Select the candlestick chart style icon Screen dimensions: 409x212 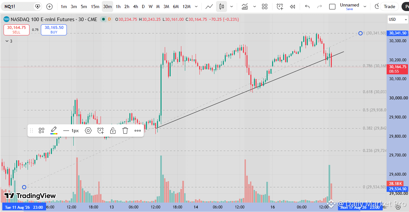(x=222, y=6)
